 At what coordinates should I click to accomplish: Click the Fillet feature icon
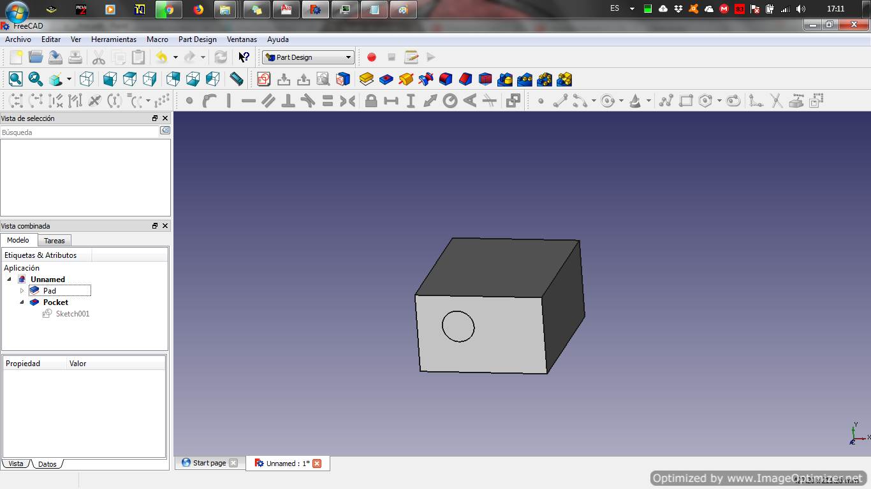(445, 79)
